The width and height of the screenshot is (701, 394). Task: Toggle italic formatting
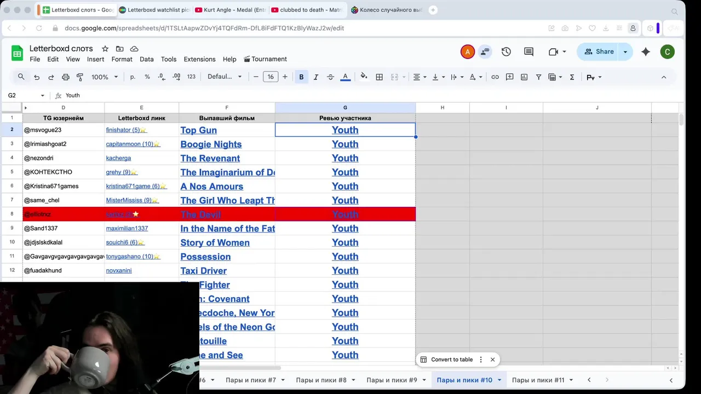316,77
